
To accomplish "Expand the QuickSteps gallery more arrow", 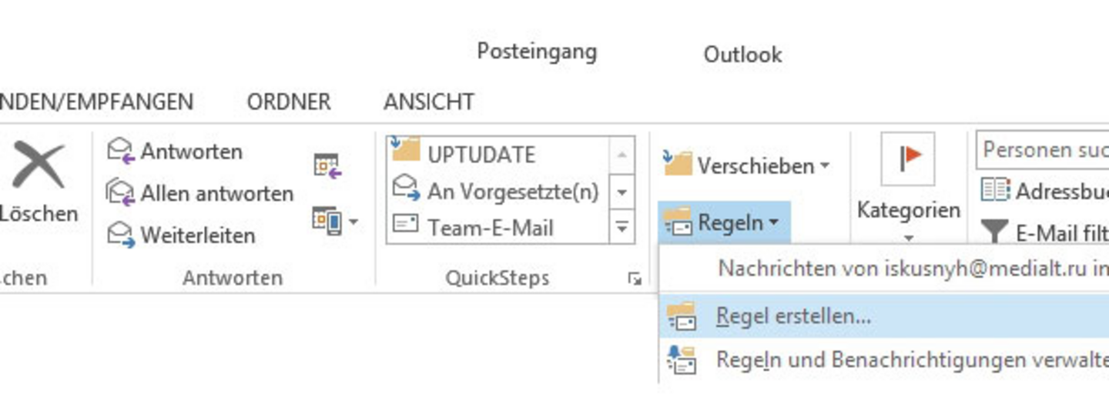I will pos(622,228).
